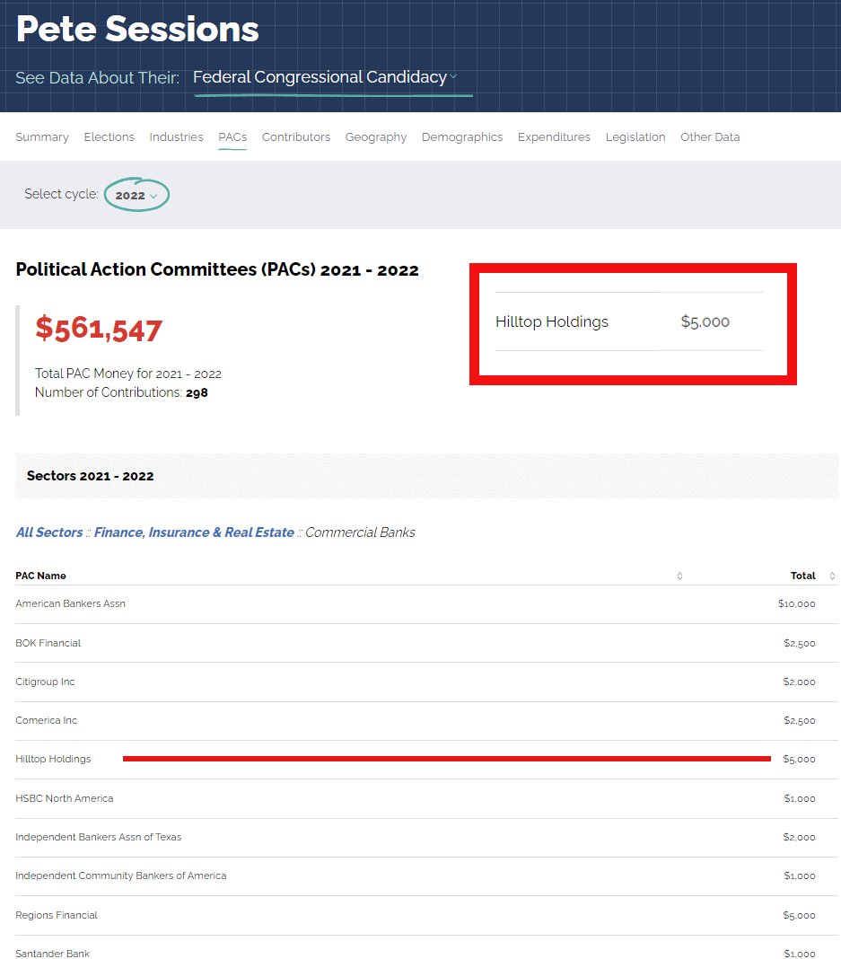Click the Commercial Banks breadcrumb text

tap(360, 532)
